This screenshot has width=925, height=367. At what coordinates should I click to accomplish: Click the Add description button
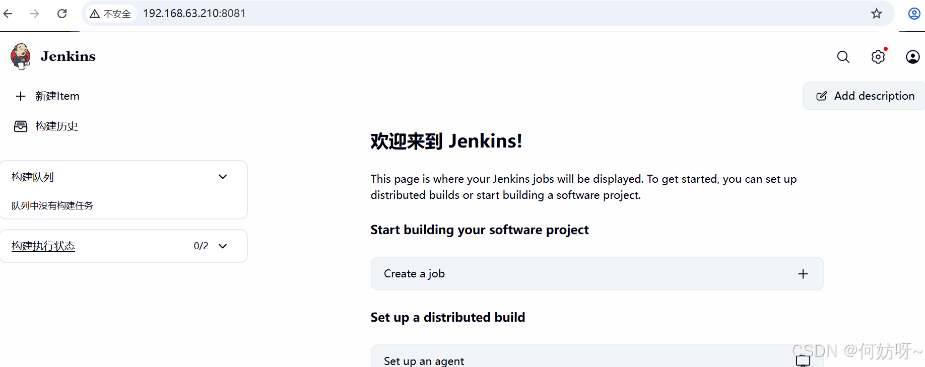pyautogui.click(x=865, y=96)
